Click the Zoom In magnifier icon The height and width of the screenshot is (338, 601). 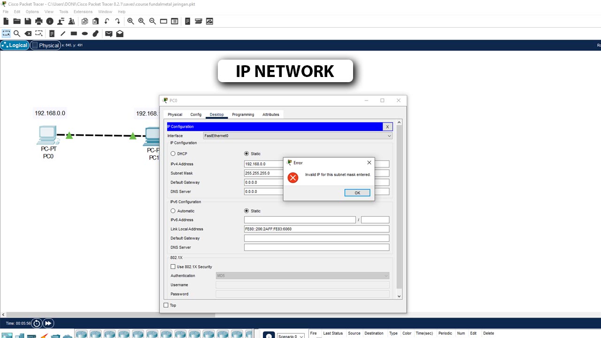click(x=131, y=21)
